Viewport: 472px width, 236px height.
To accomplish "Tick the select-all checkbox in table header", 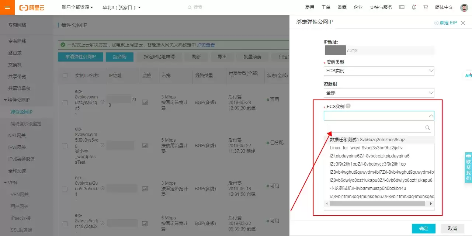I will pos(65,76).
